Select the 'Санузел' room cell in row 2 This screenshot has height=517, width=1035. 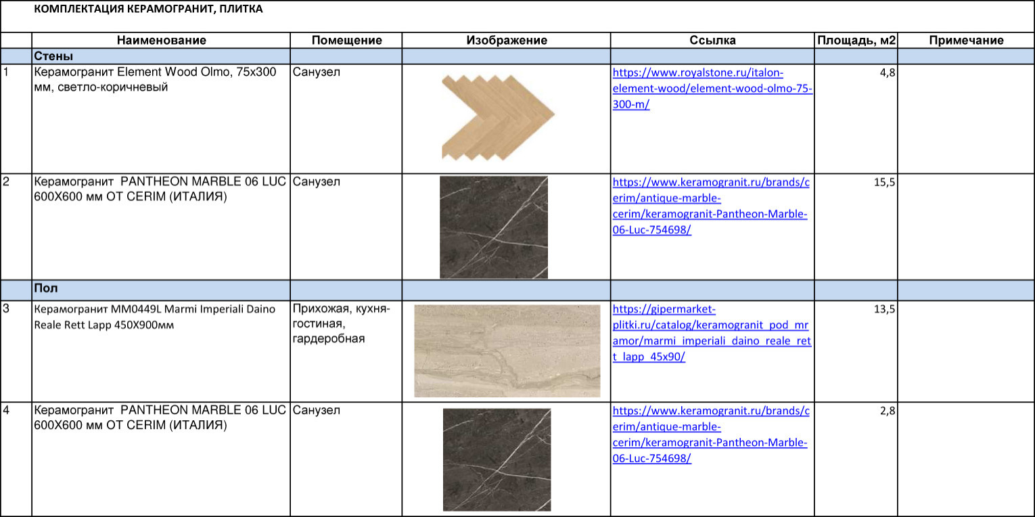[x=346, y=227]
